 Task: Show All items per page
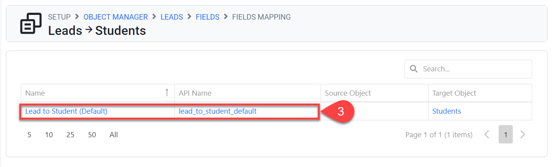(114, 135)
